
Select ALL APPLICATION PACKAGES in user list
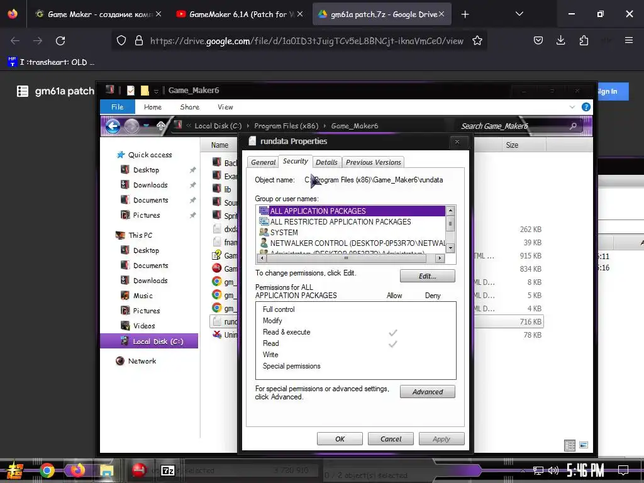coord(352,211)
